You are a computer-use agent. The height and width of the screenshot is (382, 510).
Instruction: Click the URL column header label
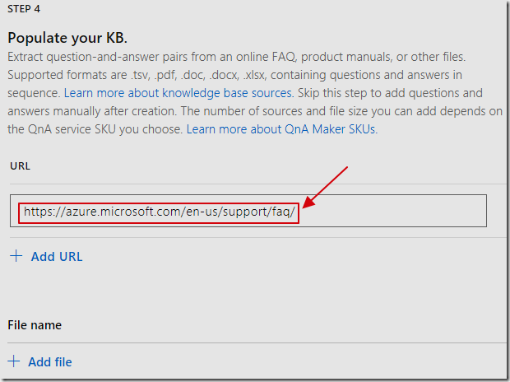tap(21, 166)
